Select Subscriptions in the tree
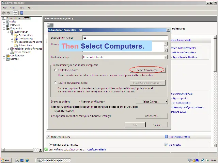Screen dimensions: 218x163 pyautogui.click(x=25, y=45)
